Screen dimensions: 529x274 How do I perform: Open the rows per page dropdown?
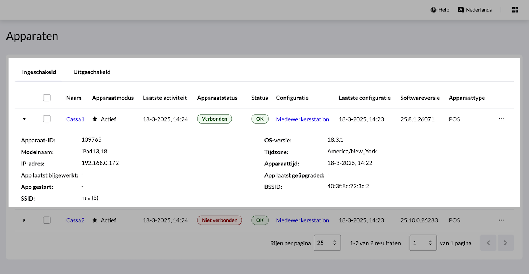pyautogui.click(x=327, y=243)
